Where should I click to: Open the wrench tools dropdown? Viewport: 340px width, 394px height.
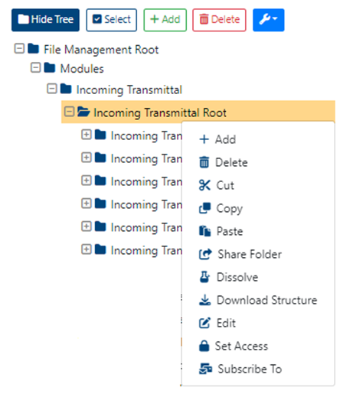(269, 20)
